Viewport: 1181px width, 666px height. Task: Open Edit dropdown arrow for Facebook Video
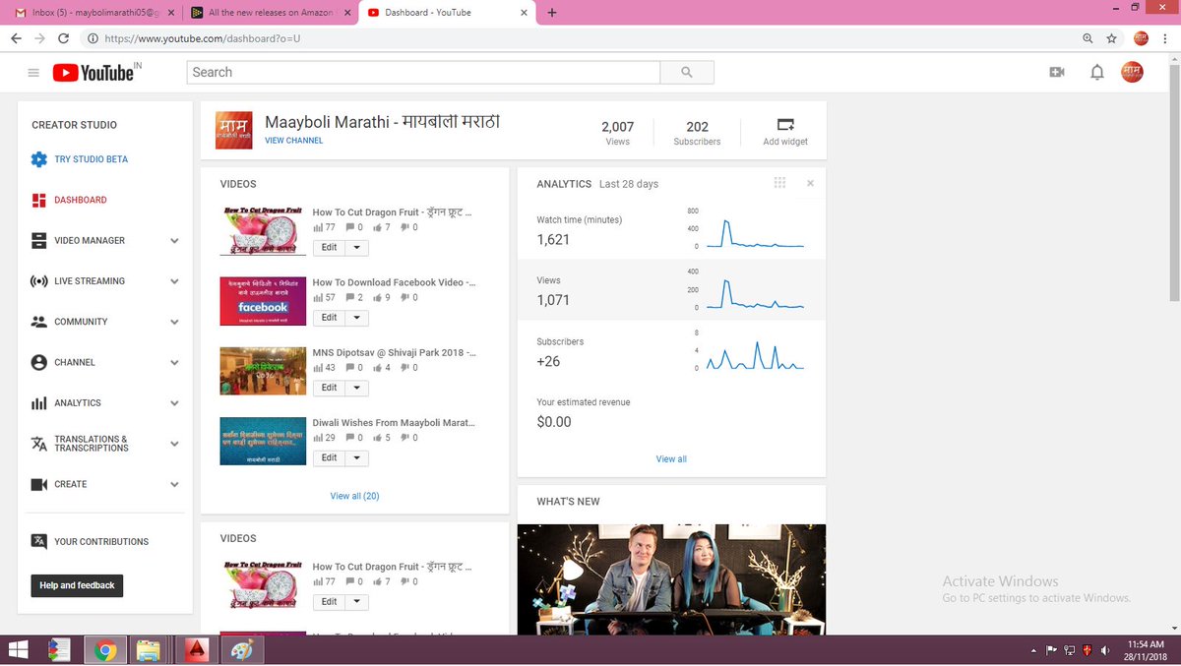(x=357, y=318)
